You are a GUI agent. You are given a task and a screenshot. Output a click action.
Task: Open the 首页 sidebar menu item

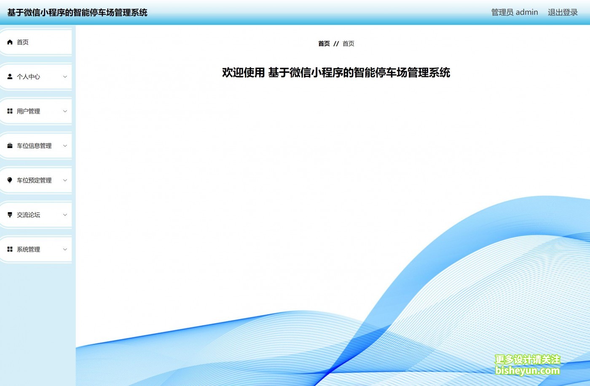pos(36,42)
